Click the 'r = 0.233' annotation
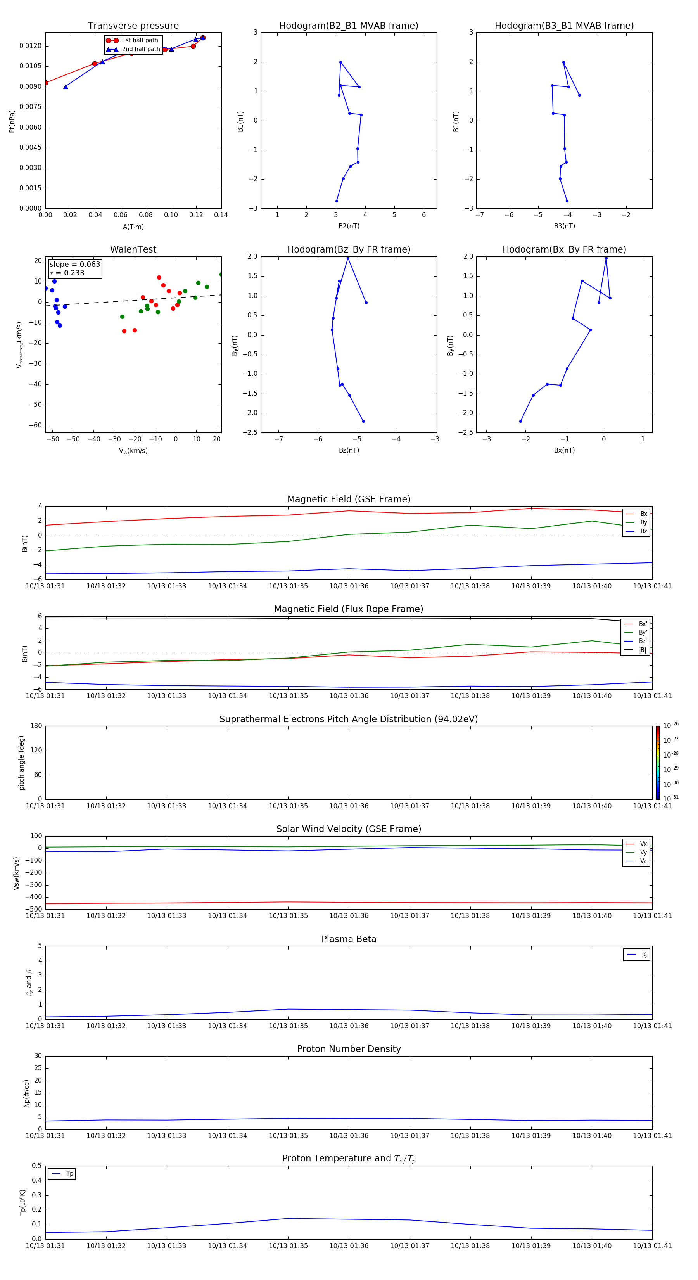Screen dimensions: 698x1280 (x=67, y=273)
